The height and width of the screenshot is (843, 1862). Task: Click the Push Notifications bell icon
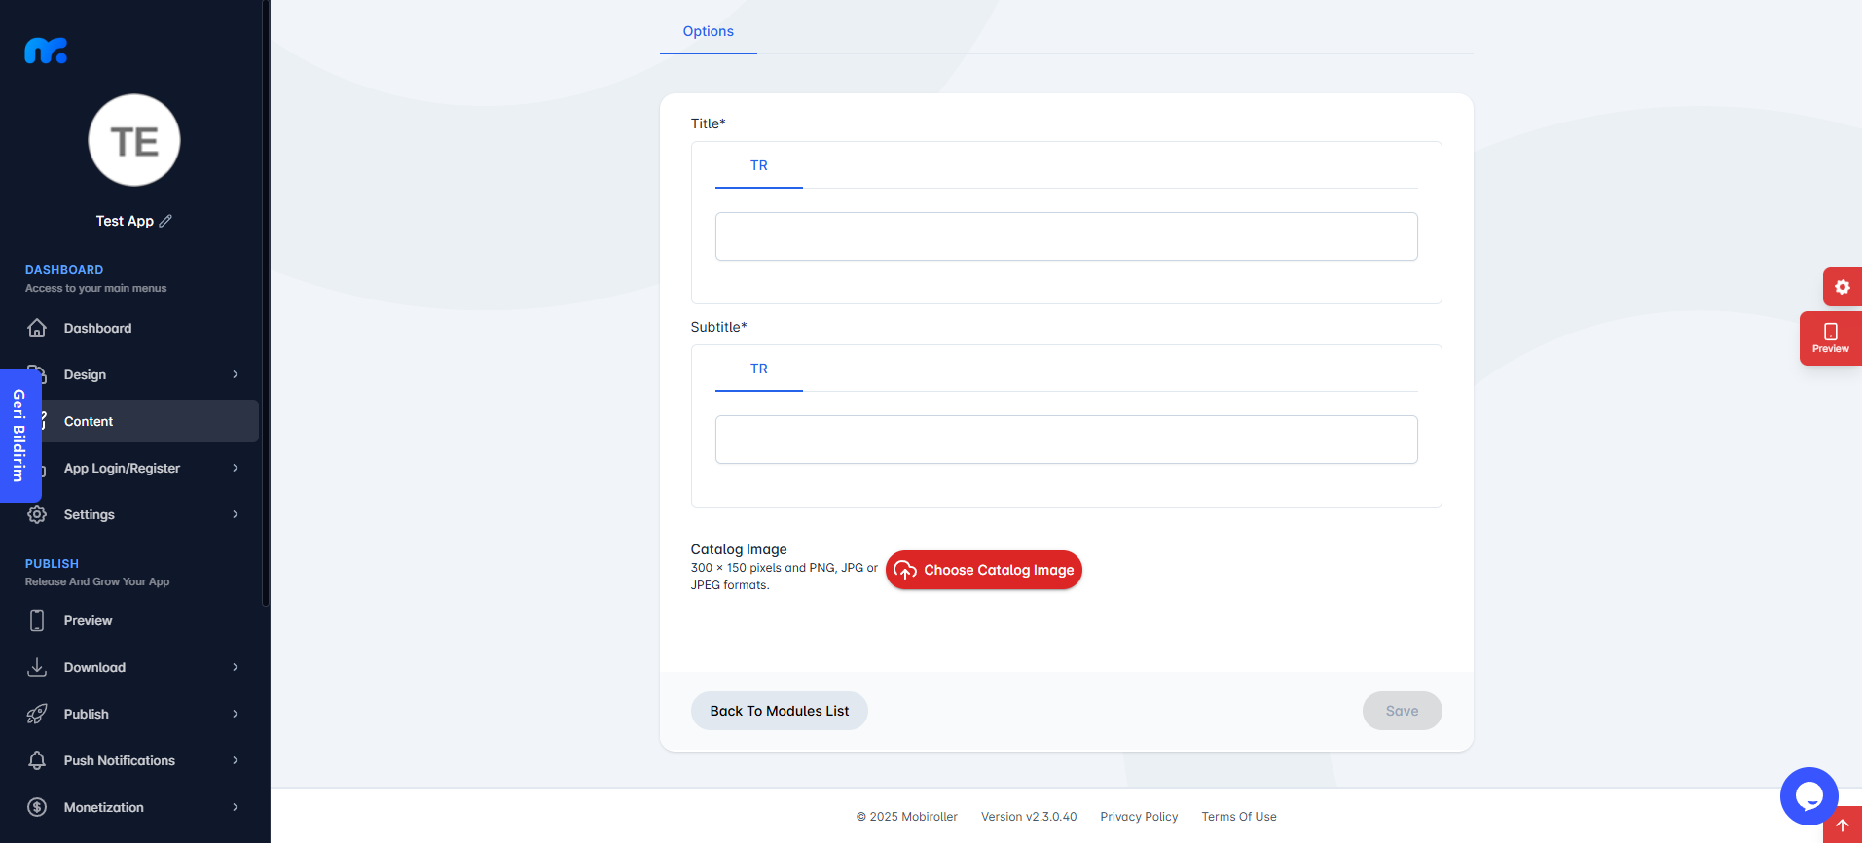click(x=37, y=760)
